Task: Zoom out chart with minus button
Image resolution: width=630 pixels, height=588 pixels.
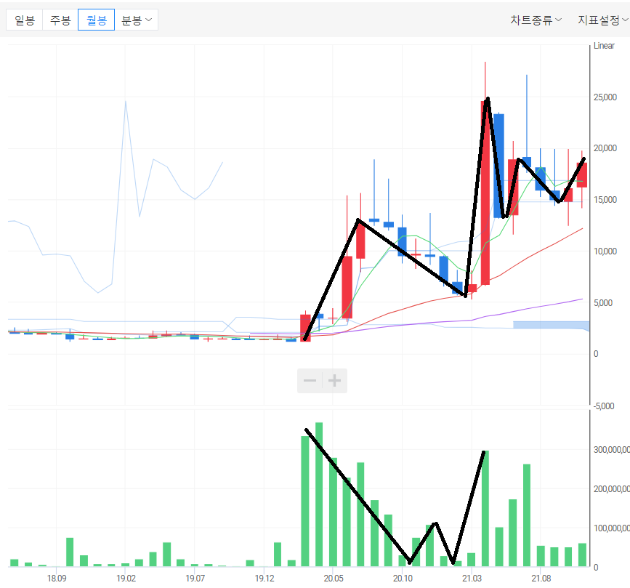Action: (x=310, y=381)
